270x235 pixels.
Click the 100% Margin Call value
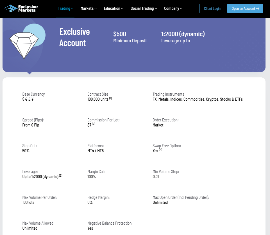click(x=92, y=177)
